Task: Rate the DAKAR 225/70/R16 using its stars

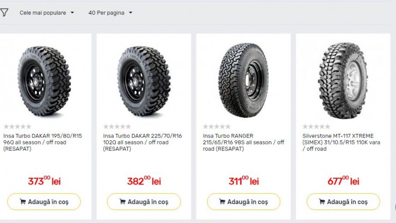Action: 117,127
